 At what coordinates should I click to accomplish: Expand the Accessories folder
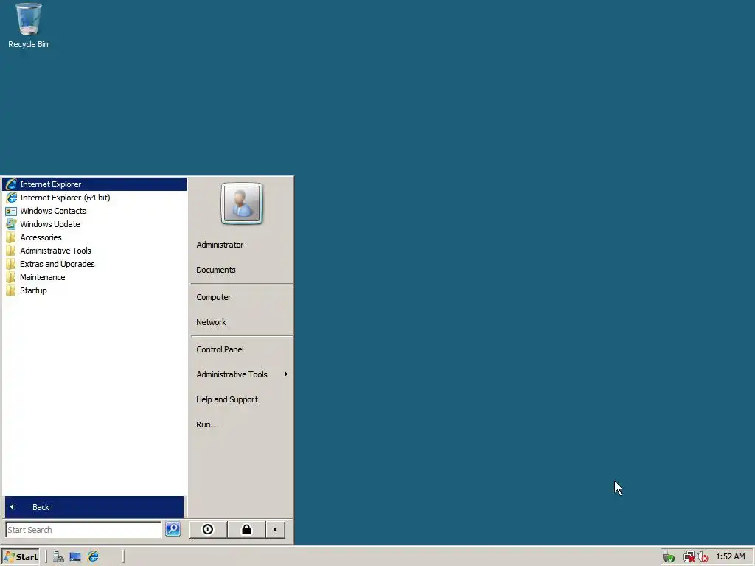[x=94, y=237]
